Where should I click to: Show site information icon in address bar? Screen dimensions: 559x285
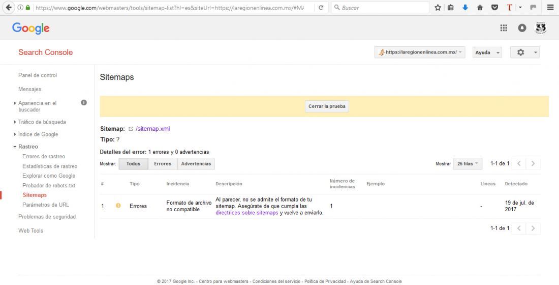click(20, 8)
